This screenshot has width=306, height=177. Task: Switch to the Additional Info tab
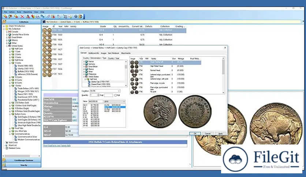94,53
